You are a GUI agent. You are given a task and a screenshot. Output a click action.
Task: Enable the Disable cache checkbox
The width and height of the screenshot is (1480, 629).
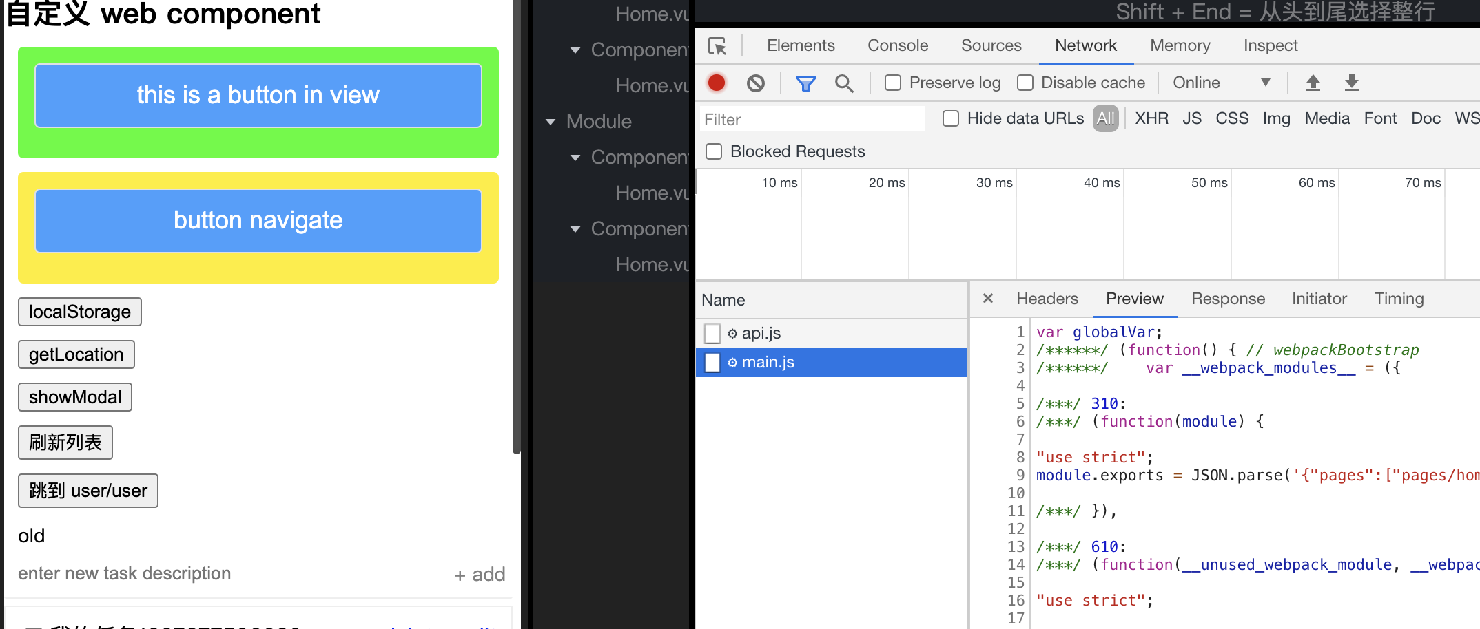click(1025, 83)
